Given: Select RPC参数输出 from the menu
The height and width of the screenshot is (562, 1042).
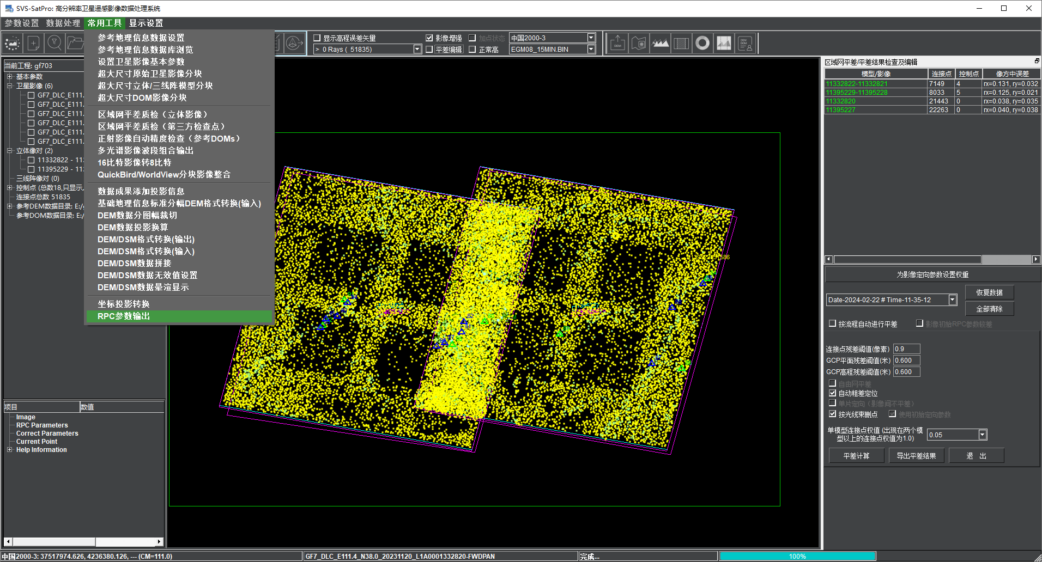Looking at the screenshot, I should pos(124,316).
